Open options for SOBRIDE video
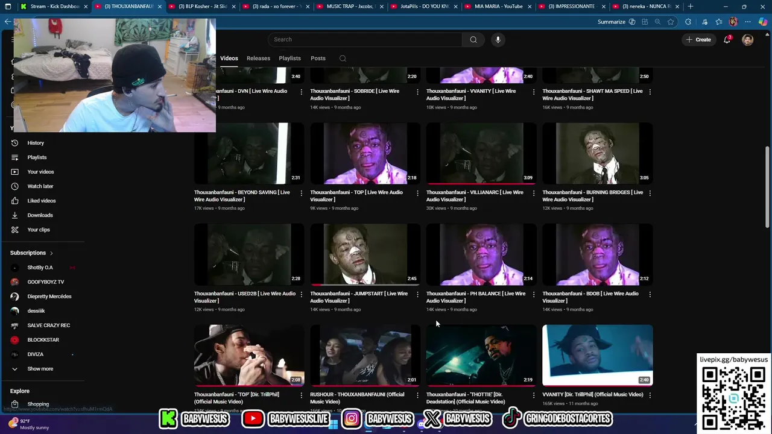The height and width of the screenshot is (434, 772). [417, 92]
